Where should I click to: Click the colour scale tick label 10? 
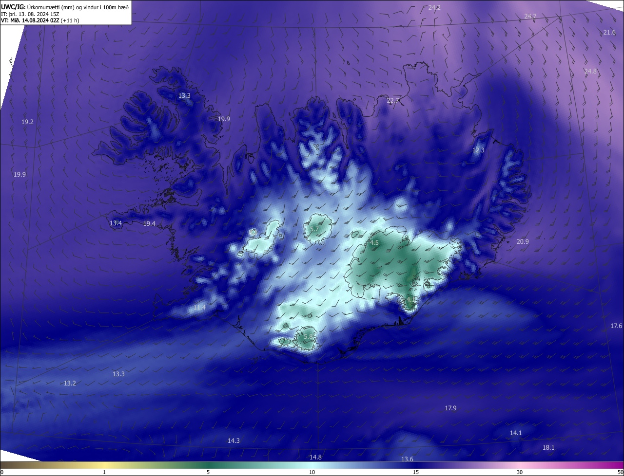(312, 472)
